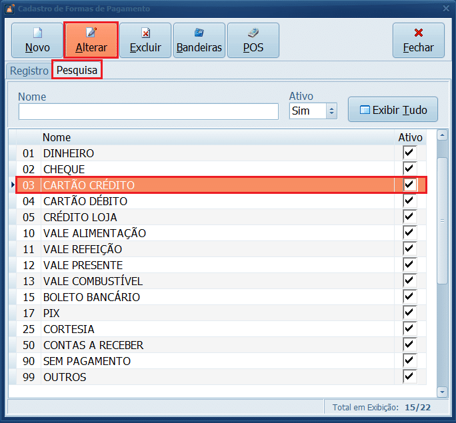456x423 pixels.
Task: Switch to the Registro tab
Action: (x=29, y=71)
